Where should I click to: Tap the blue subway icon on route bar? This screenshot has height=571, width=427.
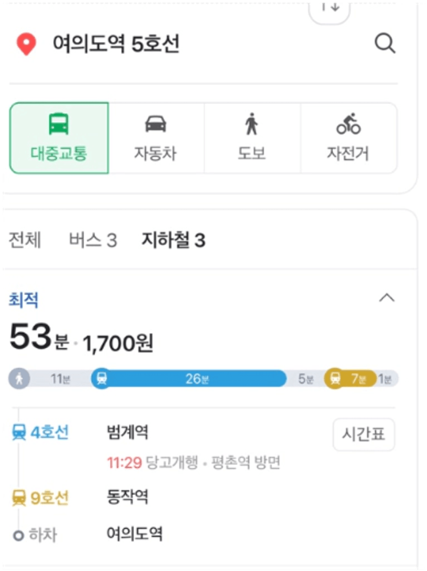tap(102, 379)
